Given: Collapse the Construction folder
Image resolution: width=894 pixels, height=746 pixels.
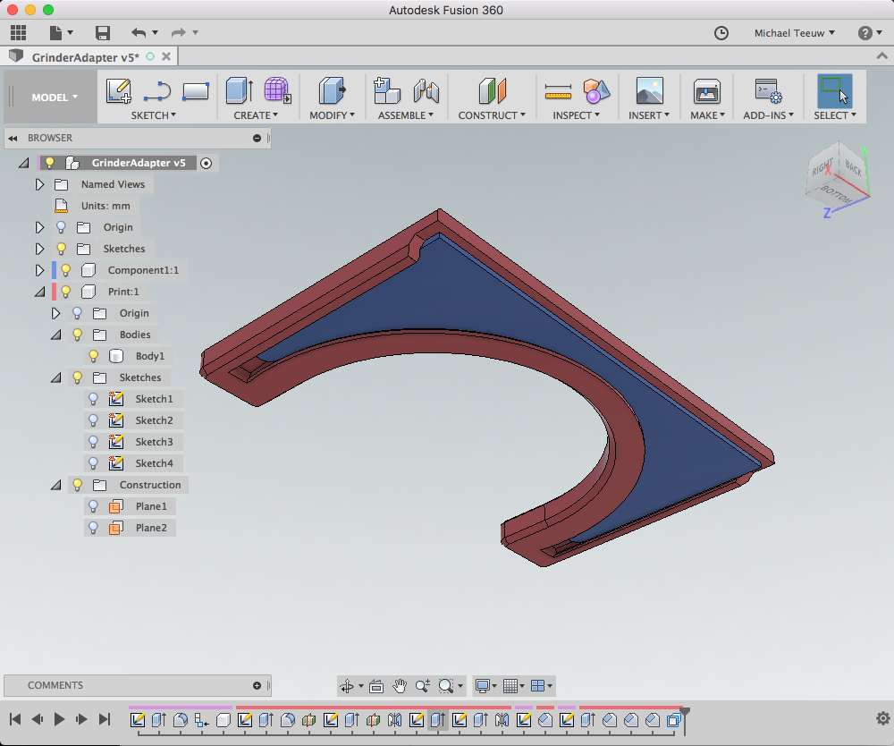Looking at the screenshot, I should (x=55, y=485).
